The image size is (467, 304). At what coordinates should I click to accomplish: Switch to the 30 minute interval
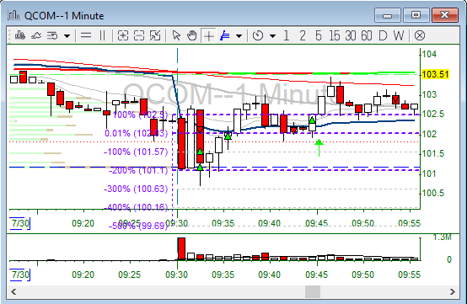[x=351, y=35]
